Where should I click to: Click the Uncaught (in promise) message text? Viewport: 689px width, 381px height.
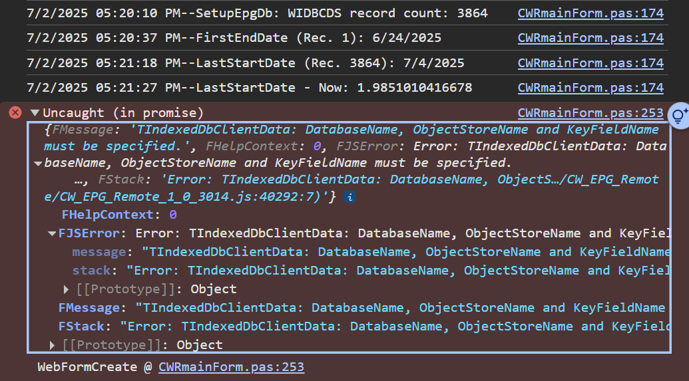point(123,113)
